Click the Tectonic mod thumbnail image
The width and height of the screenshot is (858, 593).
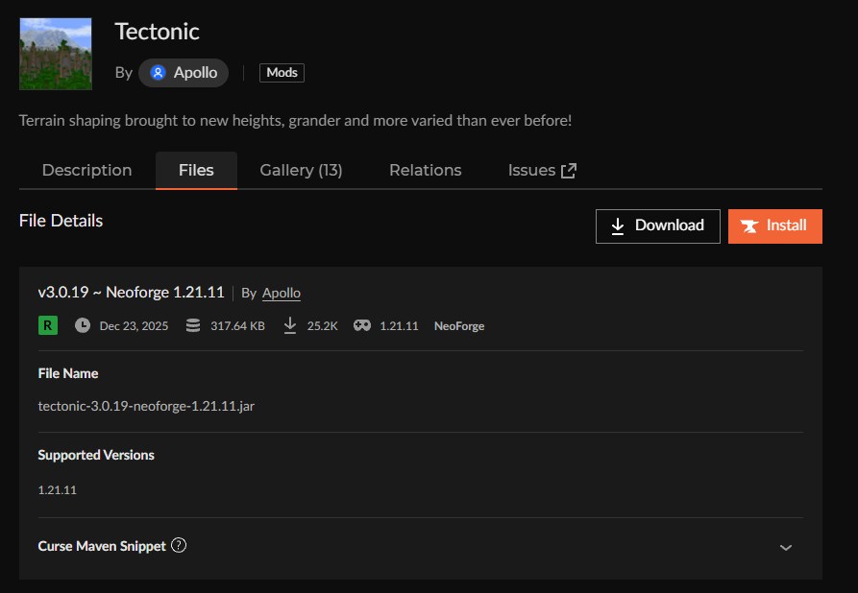56,54
